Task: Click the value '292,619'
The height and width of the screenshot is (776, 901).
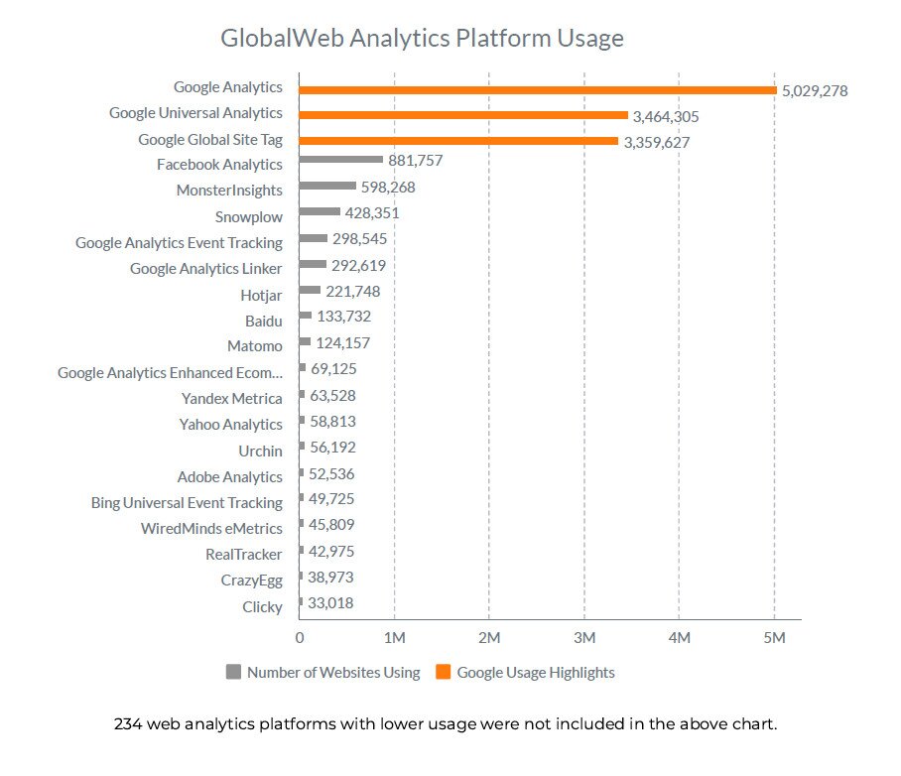Action: pos(358,266)
